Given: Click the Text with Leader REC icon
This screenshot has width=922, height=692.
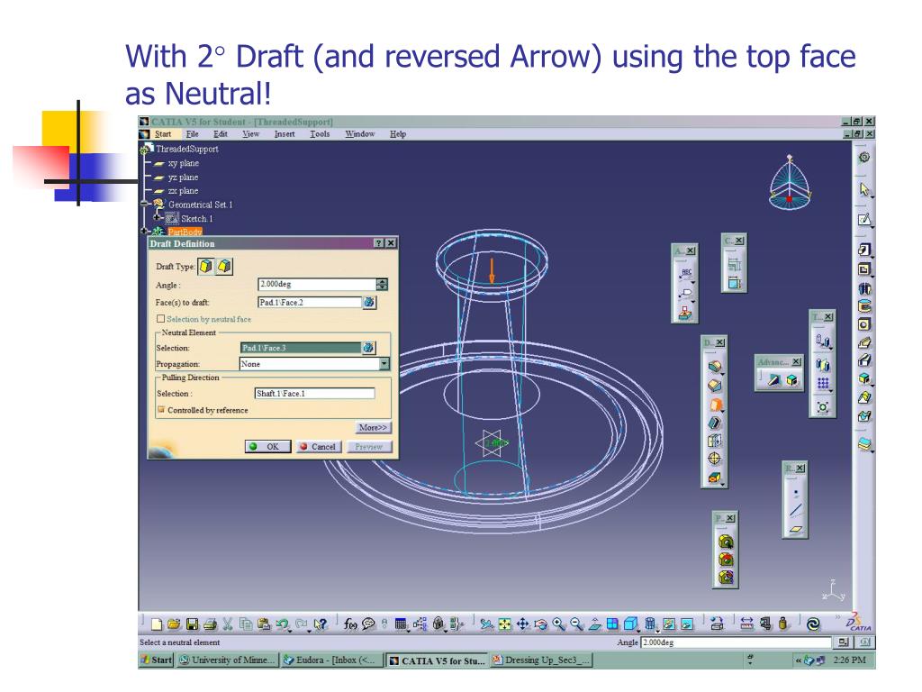Looking at the screenshot, I should (685, 274).
